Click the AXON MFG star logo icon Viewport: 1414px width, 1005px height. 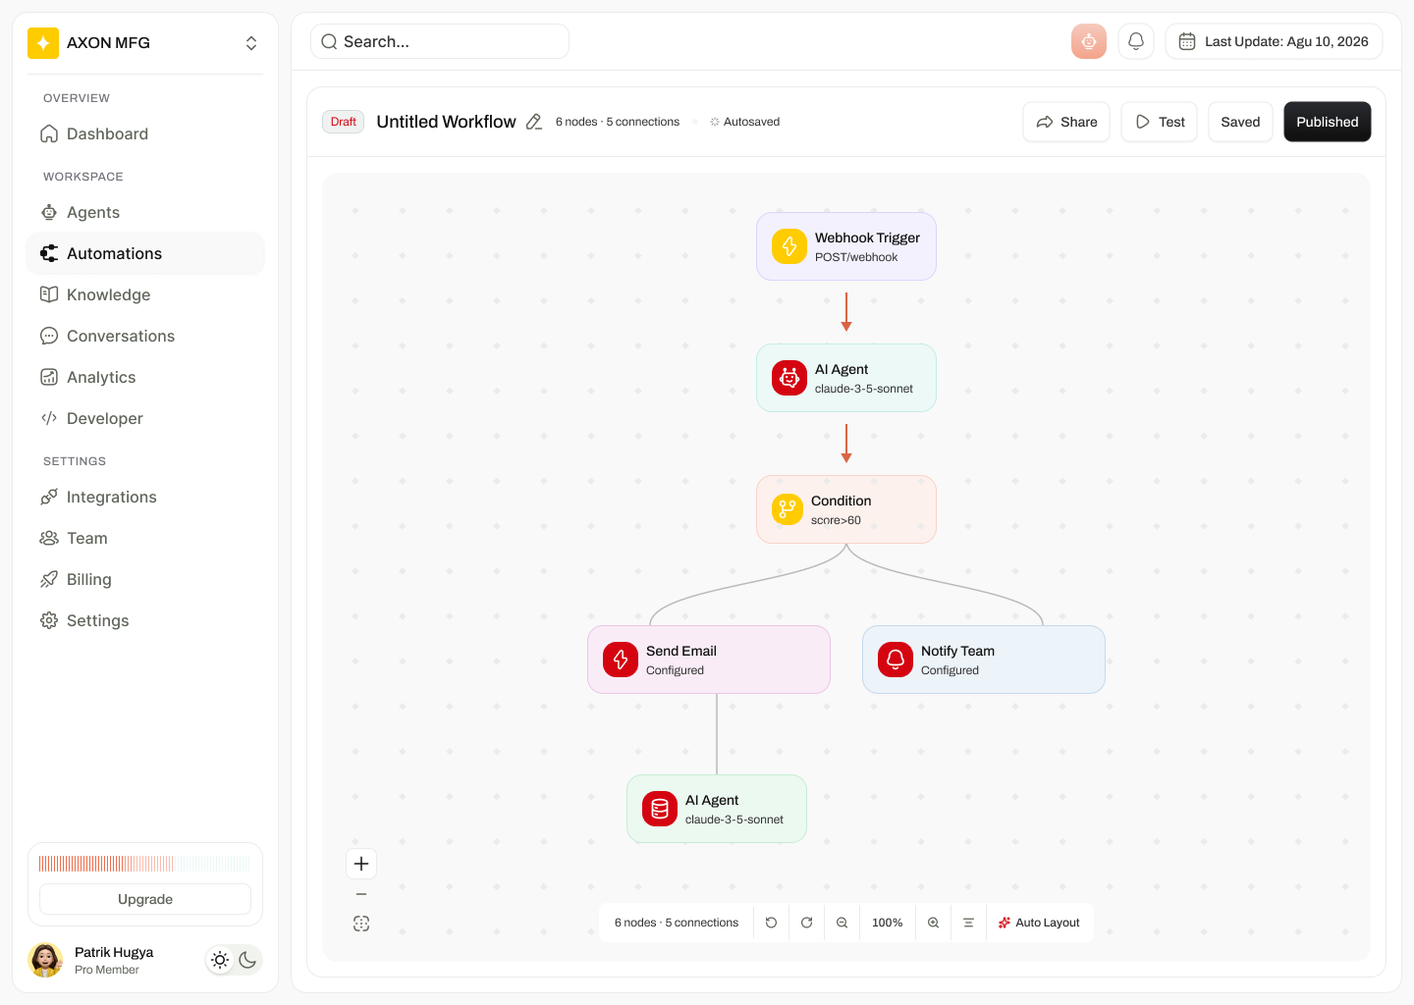pos(43,43)
